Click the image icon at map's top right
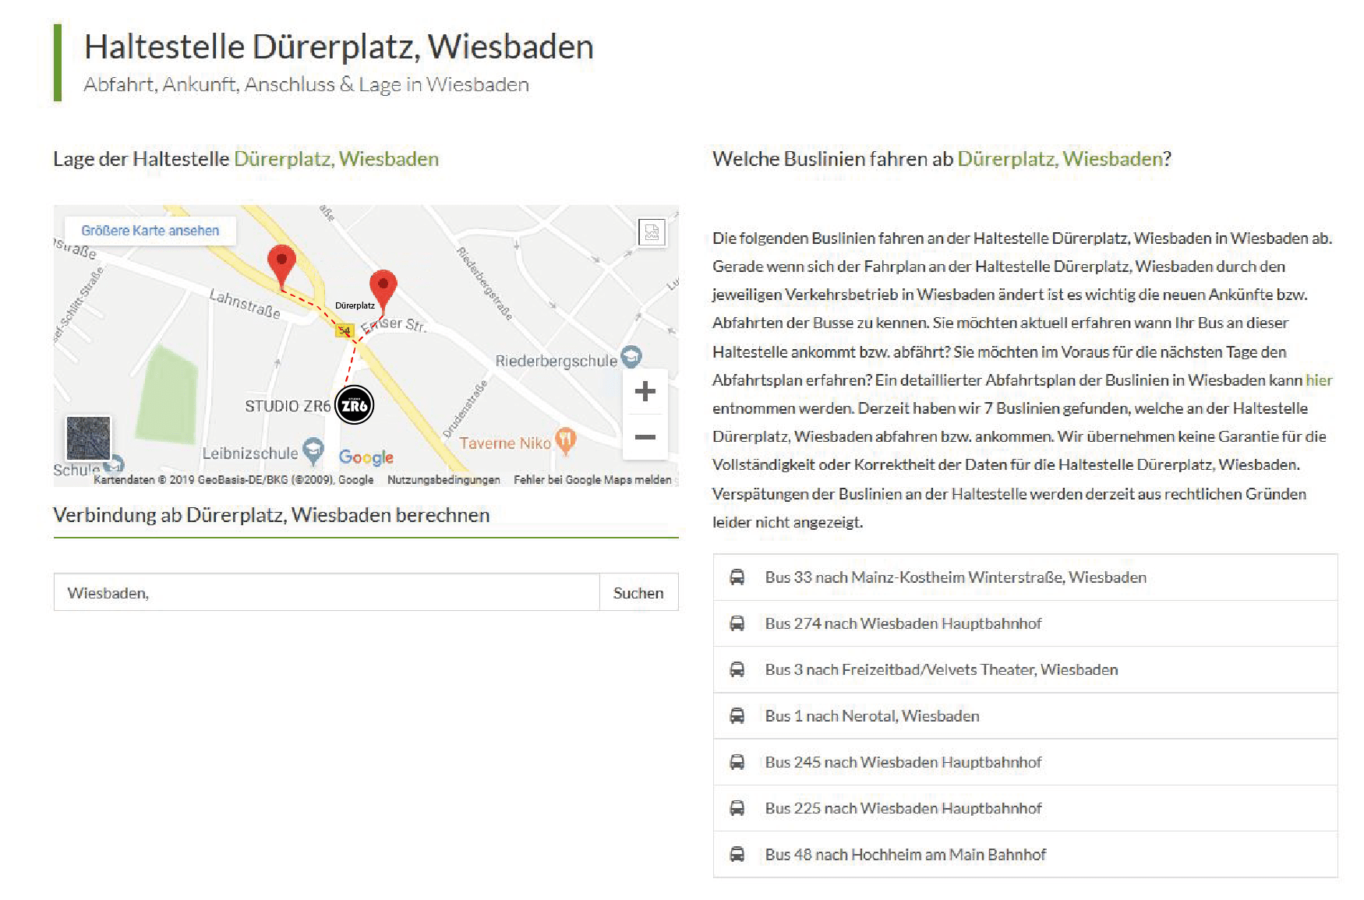Image resolution: width=1364 pixels, height=900 pixels. point(652,232)
